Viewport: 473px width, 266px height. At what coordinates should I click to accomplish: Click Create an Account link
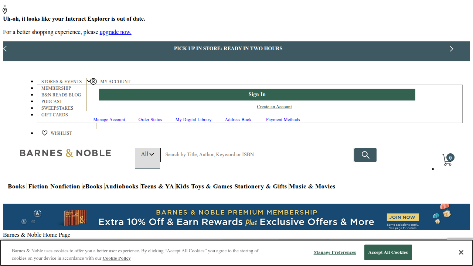click(275, 107)
